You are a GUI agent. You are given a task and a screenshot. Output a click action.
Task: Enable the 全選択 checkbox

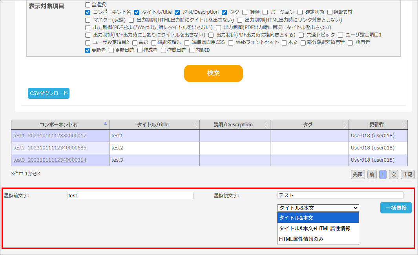click(87, 5)
